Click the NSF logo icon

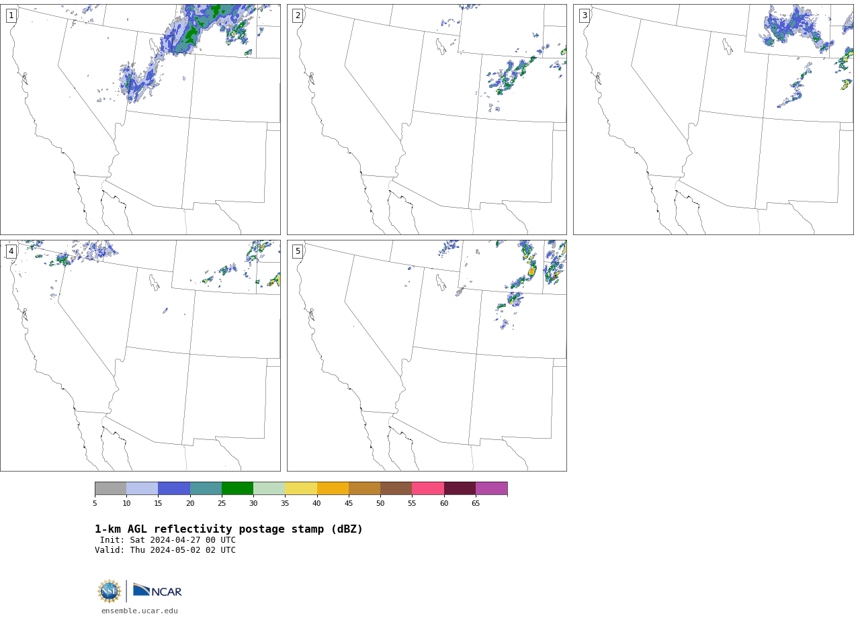(x=110, y=591)
